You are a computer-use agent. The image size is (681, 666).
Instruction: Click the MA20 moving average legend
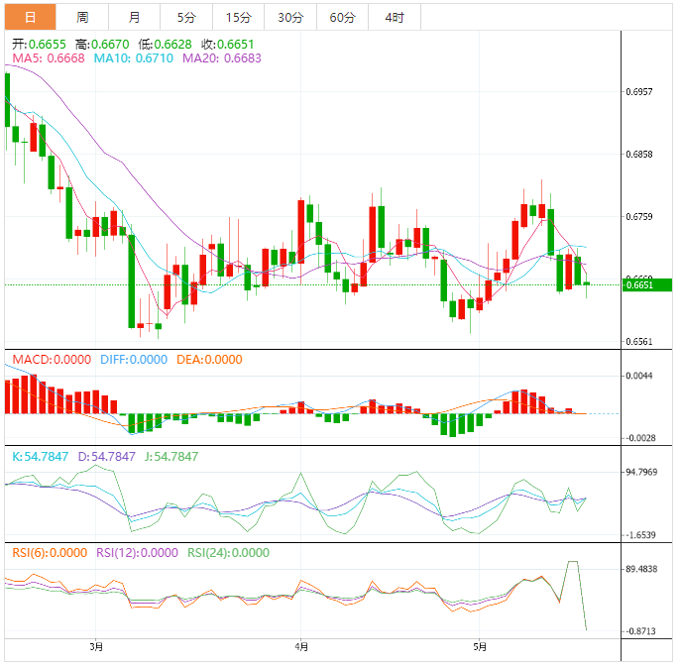click(220, 59)
